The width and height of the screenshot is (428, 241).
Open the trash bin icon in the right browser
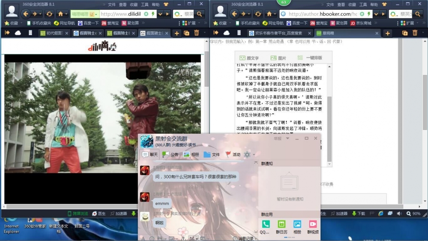415,33
